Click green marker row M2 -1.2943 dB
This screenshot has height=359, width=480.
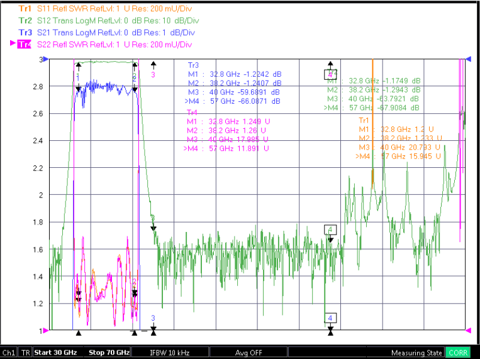374,90
